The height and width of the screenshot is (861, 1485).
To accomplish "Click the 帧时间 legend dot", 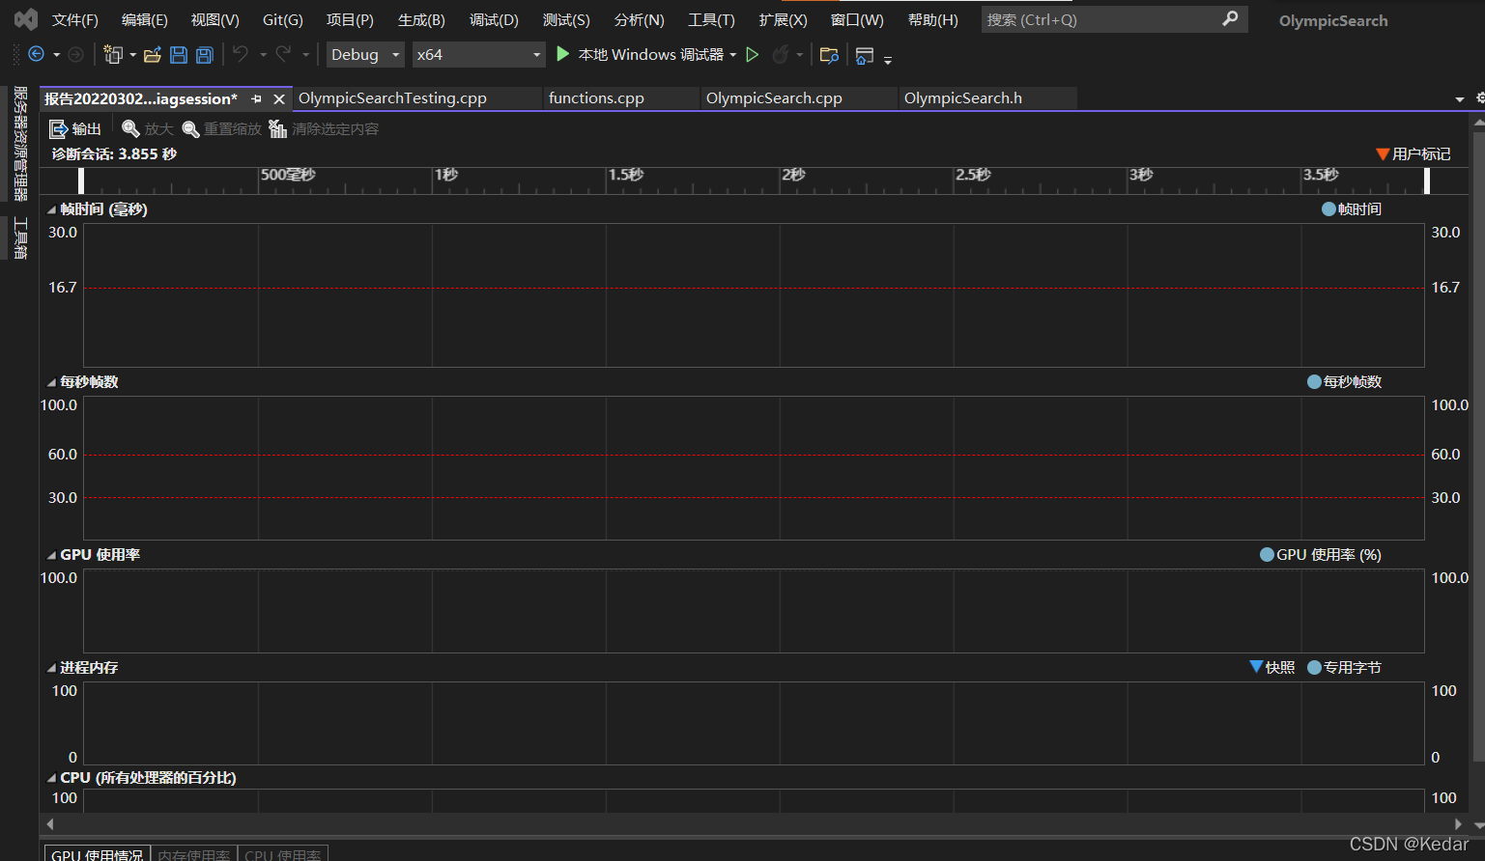I will pos(1328,209).
